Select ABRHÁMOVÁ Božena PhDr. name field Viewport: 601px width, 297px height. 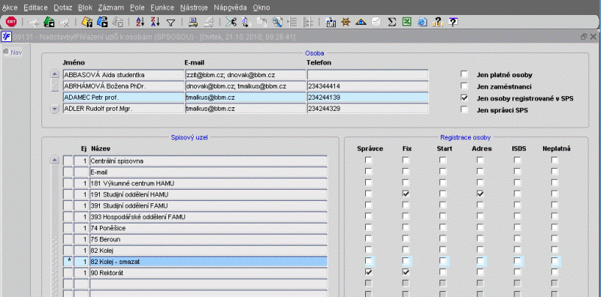(x=123, y=86)
